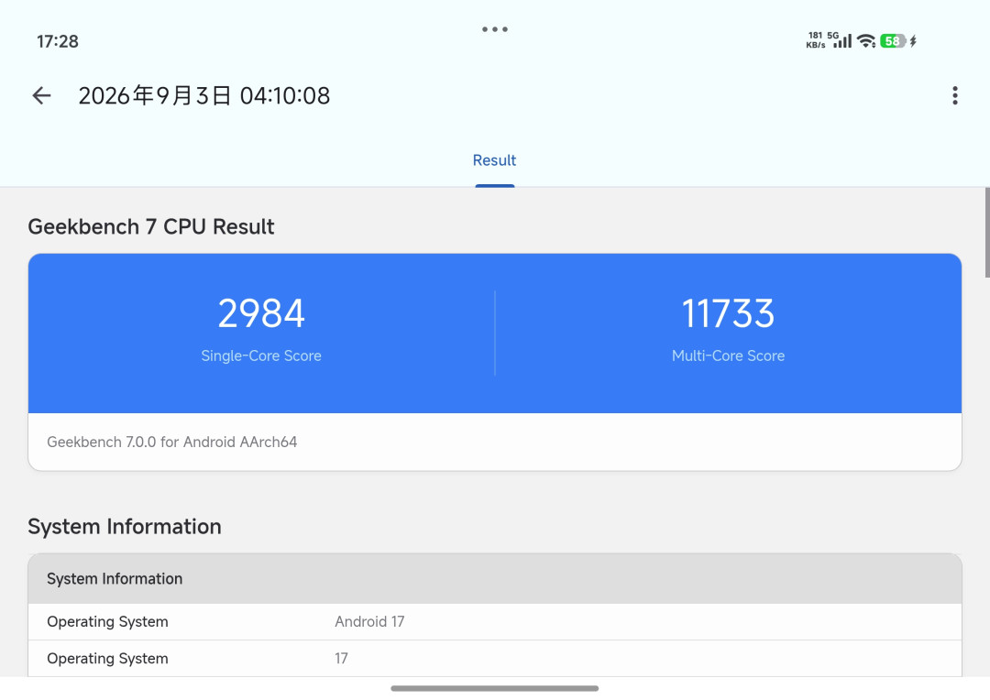
Task: Tap the single-core score 2984
Action: click(x=261, y=313)
